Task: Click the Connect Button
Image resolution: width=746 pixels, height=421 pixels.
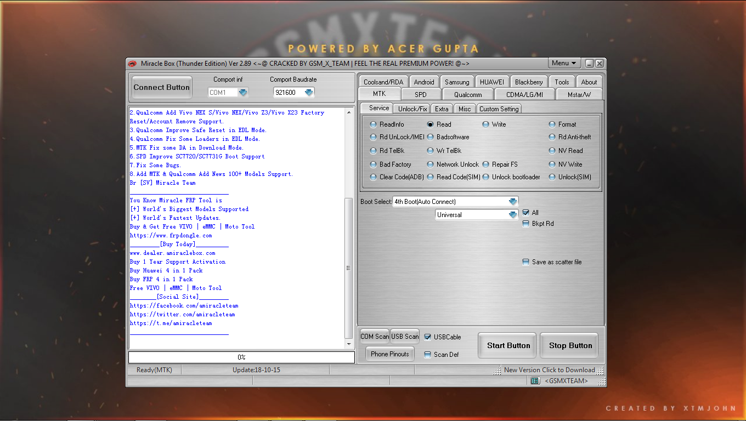Action: coord(162,87)
